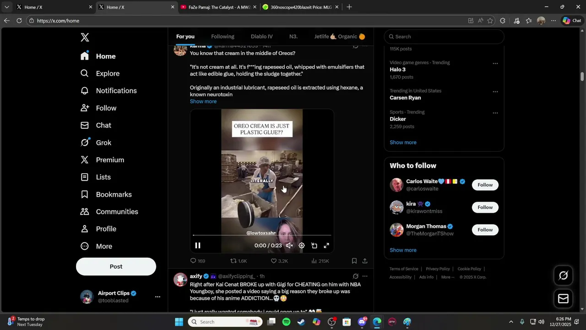Click the X logo in sidebar
Viewport: 586px width, 330px height.
[x=85, y=38]
